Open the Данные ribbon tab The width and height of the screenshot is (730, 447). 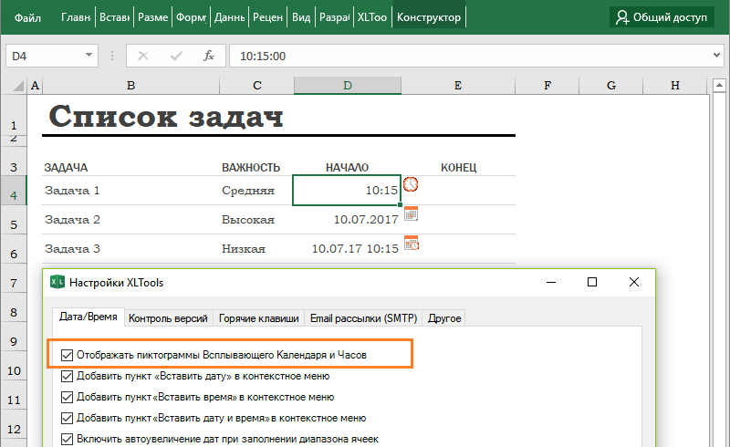tap(230, 17)
